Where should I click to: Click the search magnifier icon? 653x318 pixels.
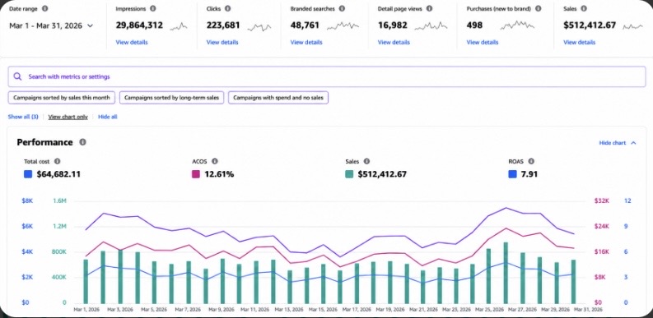17,76
